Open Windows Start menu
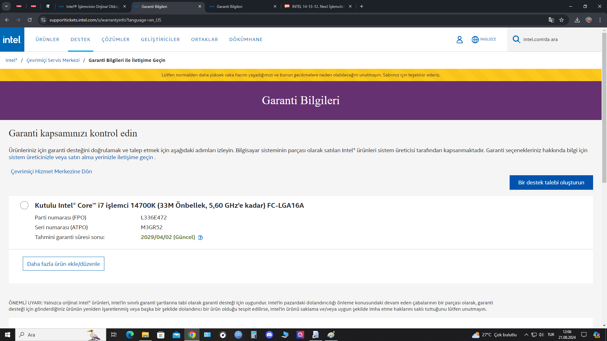The height and width of the screenshot is (341, 607). tap(8, 335)
